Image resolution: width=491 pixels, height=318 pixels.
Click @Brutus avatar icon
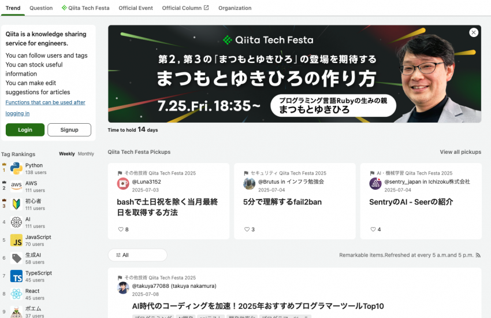(250, 184)
